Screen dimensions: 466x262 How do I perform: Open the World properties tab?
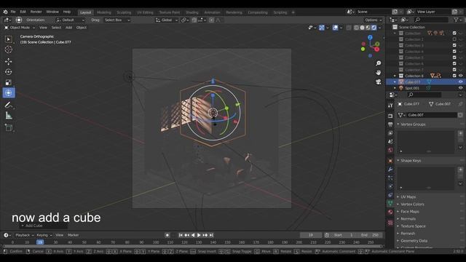pos(390,150)
